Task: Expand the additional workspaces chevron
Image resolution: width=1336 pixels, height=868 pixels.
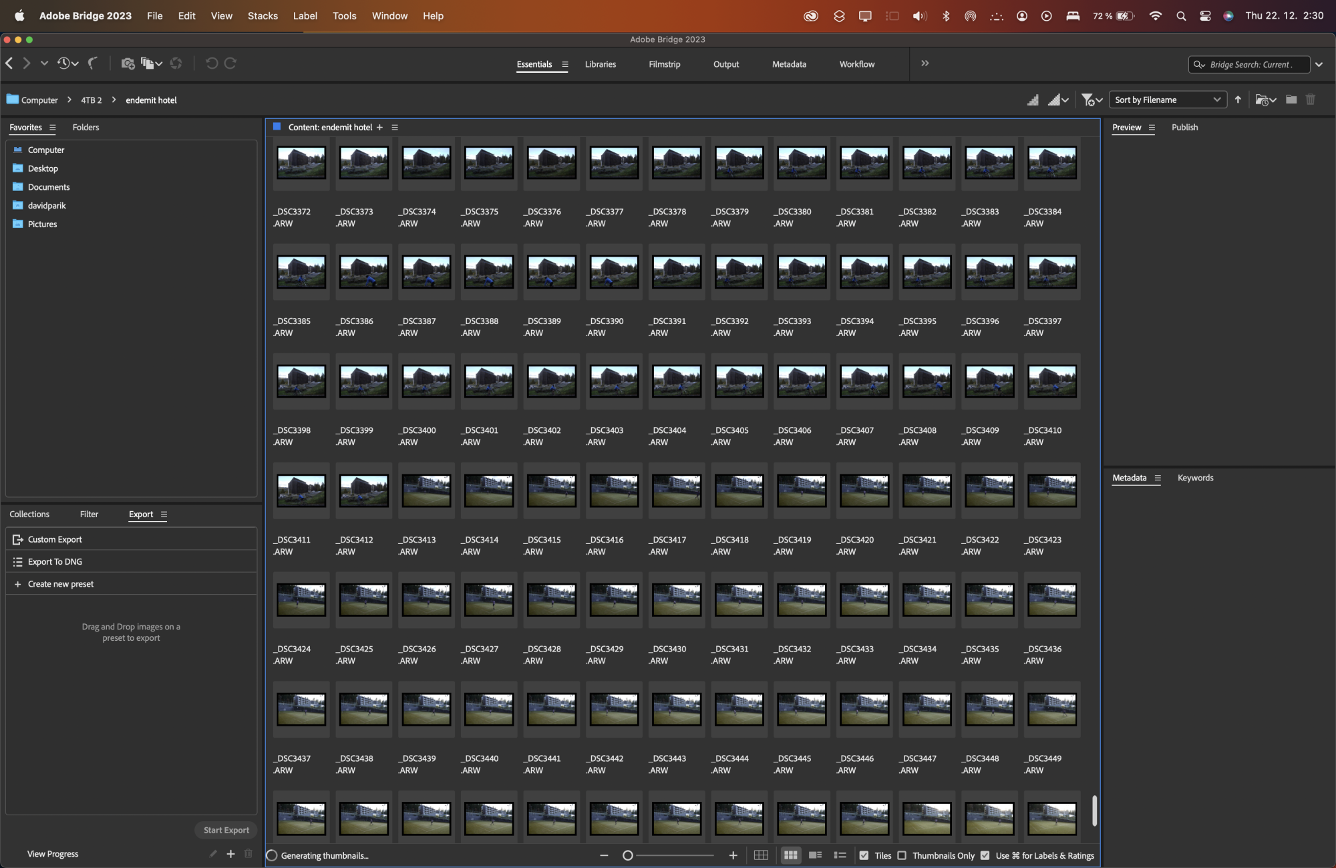Action: pyautogui.click(x=925, y=63)
